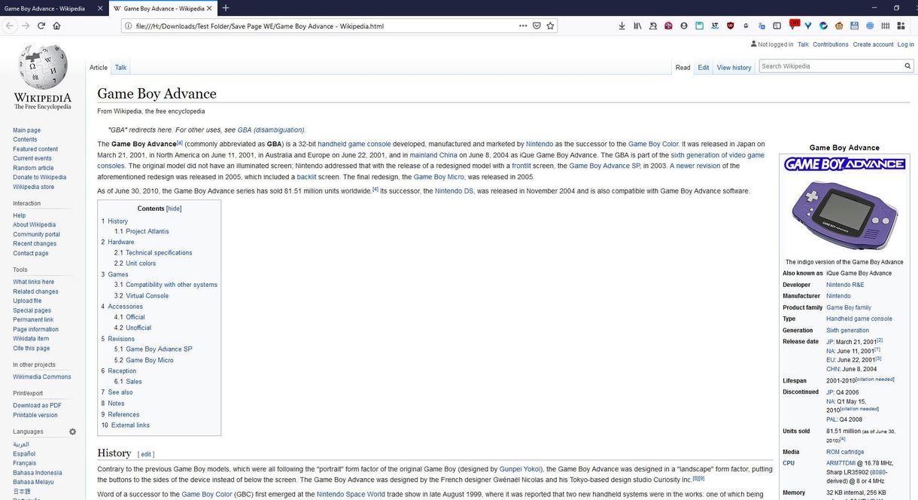Open Wikimedia Commons in other projects
Screen dimensions: 918x500
click(41, 377)
